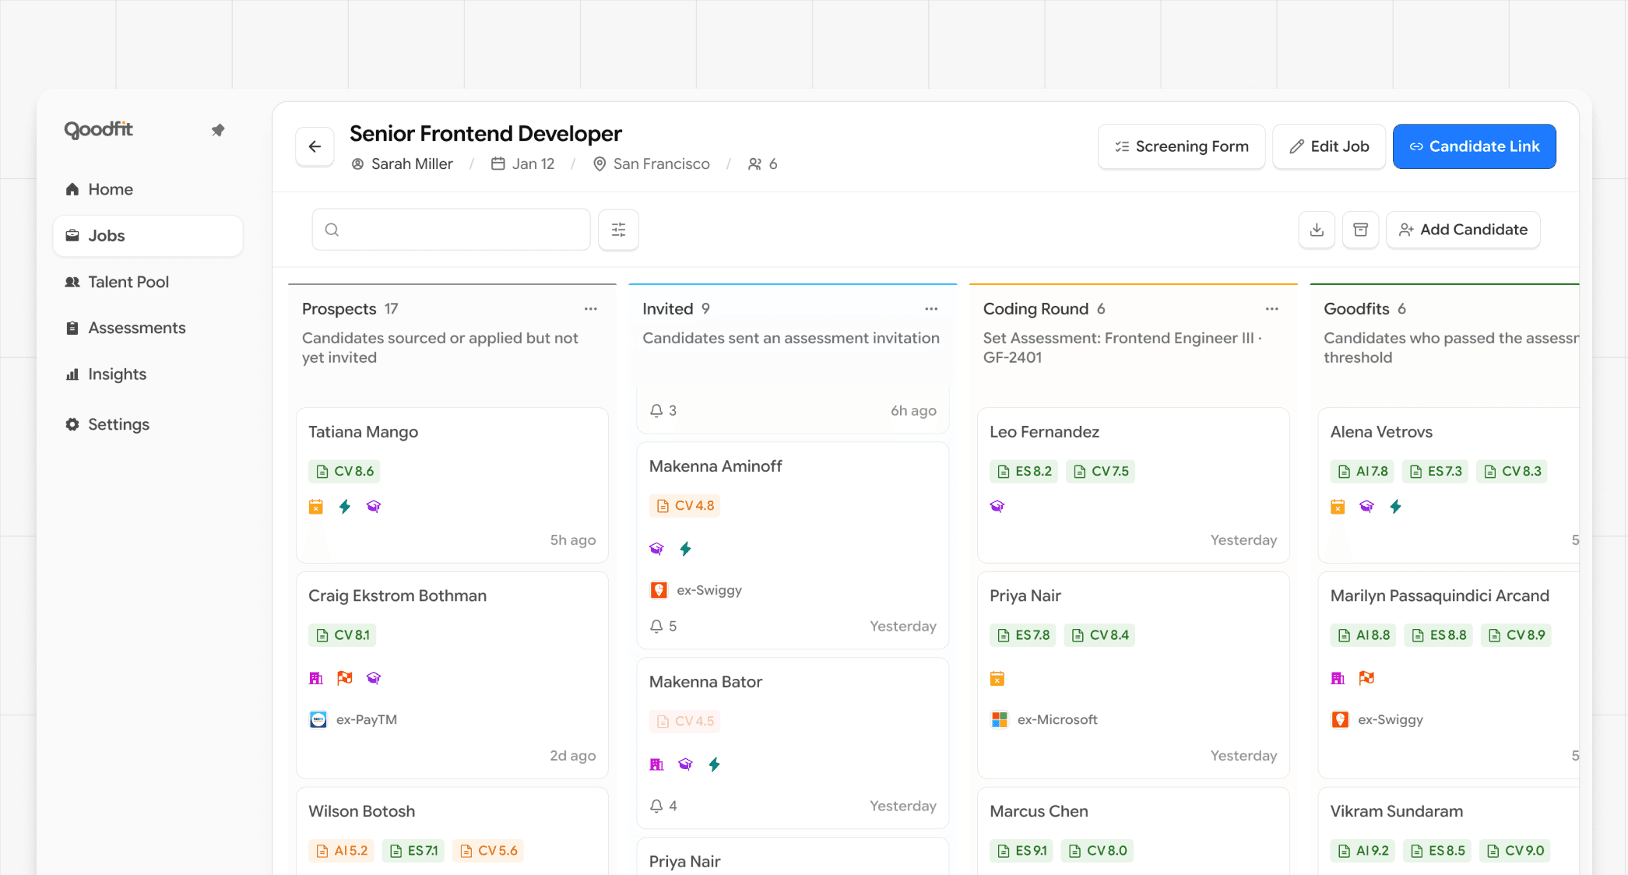Click into the candidate search field
The width and height of the screenshot is (1628, 875).
(450, 230)
